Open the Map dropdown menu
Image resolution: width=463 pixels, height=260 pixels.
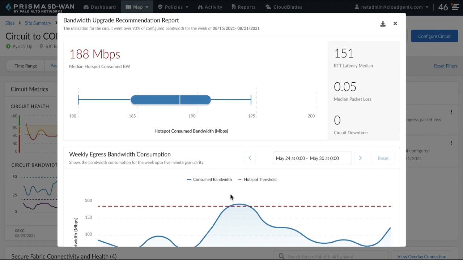137,7
